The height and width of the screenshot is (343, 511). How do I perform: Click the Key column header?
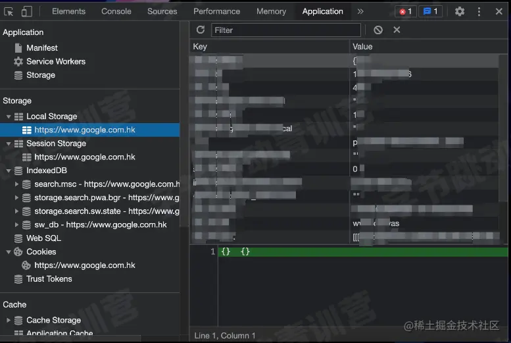(x=269, y=47)
